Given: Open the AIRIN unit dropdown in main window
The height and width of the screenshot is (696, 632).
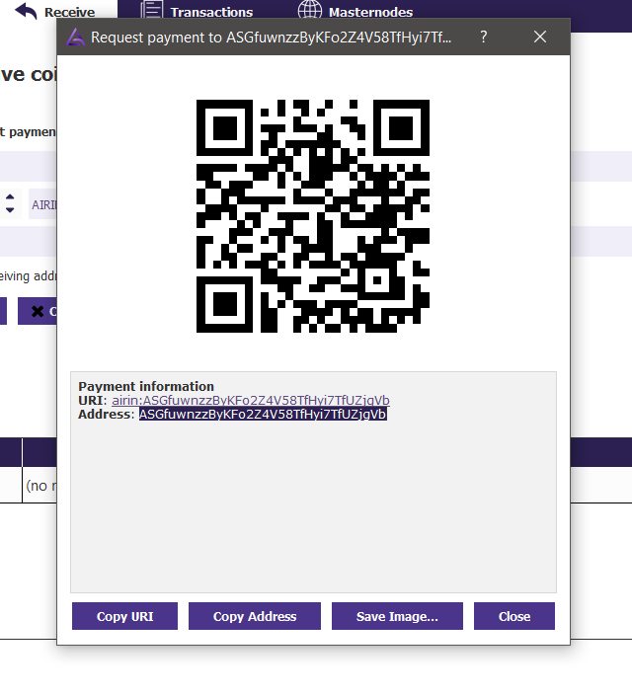Looking at the screenshot, I should pos(43,204).
